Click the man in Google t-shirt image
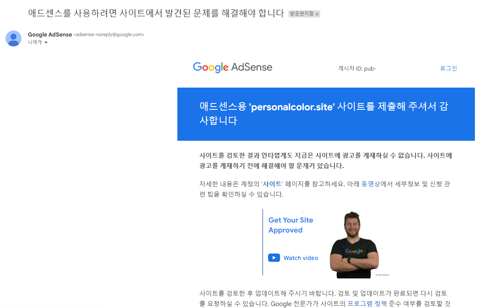Image resolution: width=488 pixels, height=308 pixels. (x=354, y=244)
